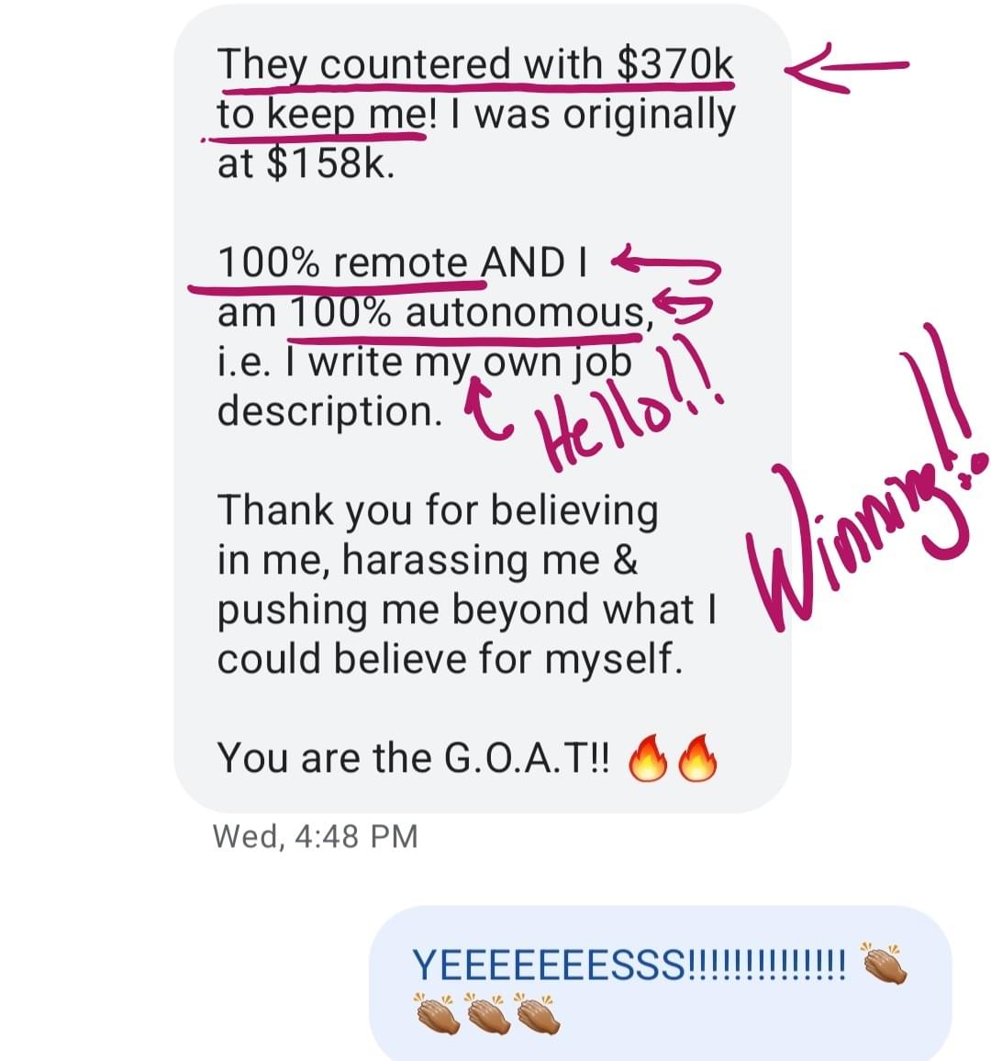Click the first clapping emoji on second line

click(438, 1013)
